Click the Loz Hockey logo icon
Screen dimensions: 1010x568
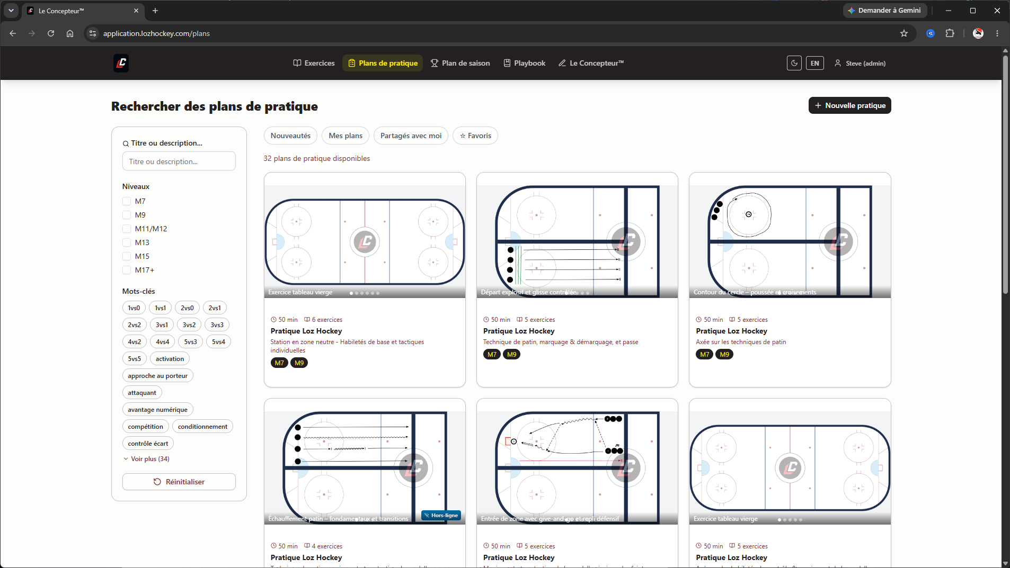click(121, 63)
